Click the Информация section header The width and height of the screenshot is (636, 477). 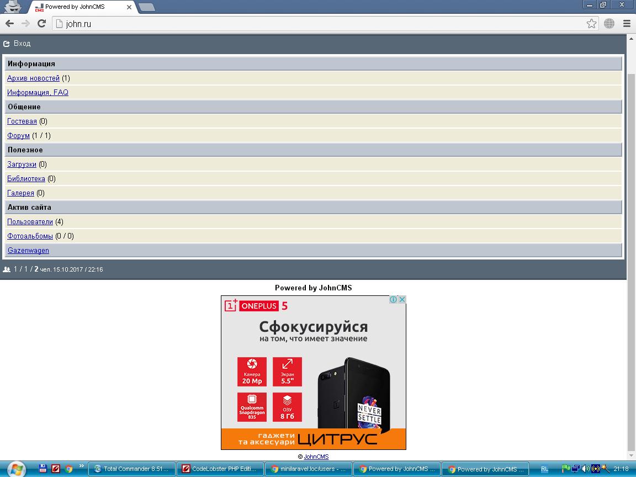click(x=313, y=63)
